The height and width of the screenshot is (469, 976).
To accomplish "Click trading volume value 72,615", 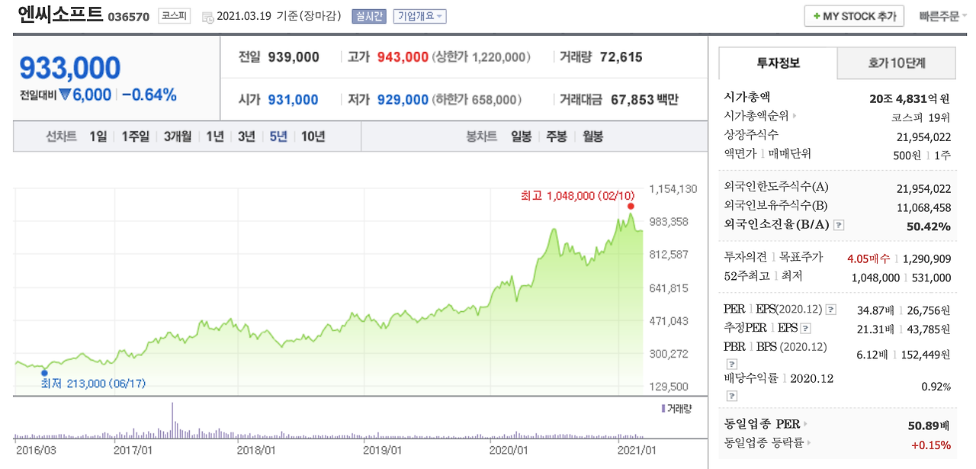I will (x=621, y=57).
